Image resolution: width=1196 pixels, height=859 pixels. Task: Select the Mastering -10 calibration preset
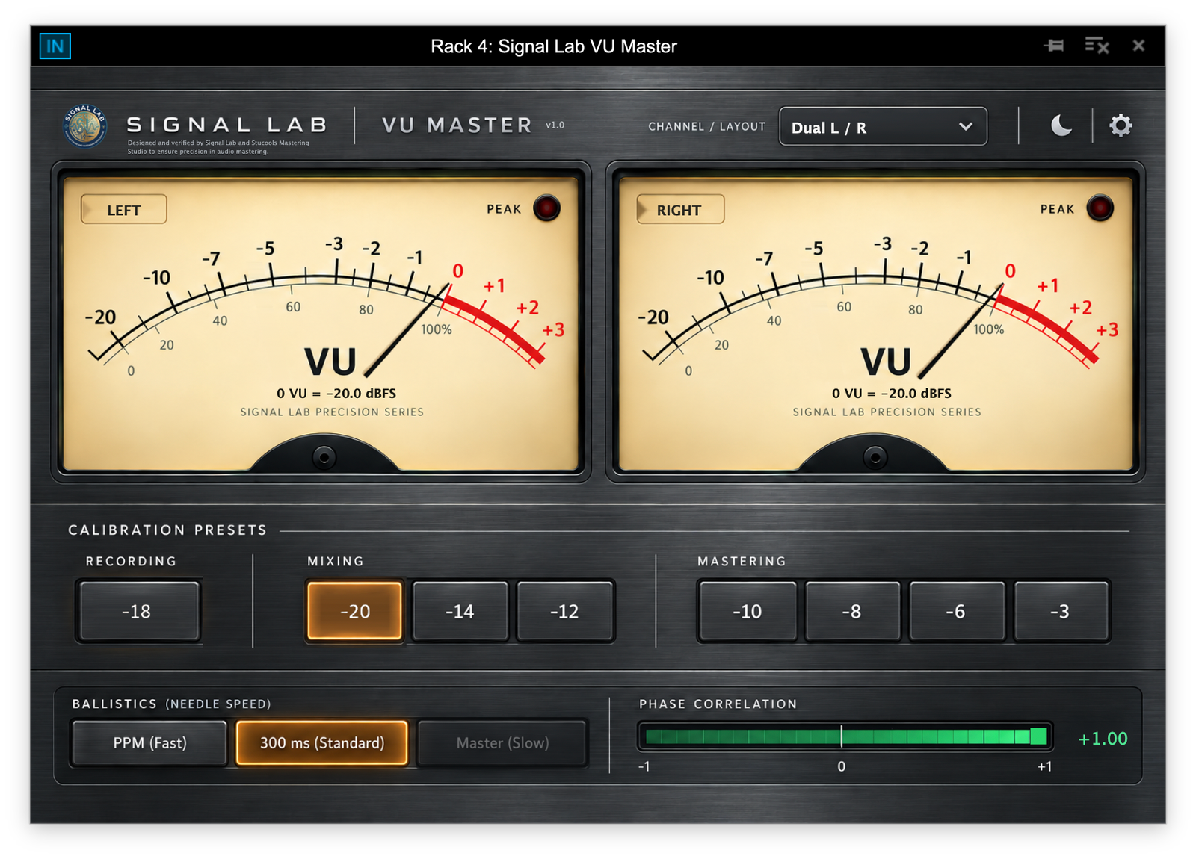coord(747,611)
